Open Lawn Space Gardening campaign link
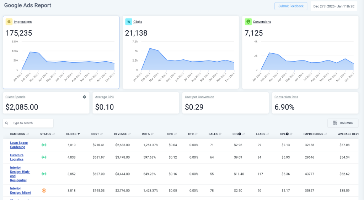The width and height of the screenshot is (364, 200). (x=19, y=145)
